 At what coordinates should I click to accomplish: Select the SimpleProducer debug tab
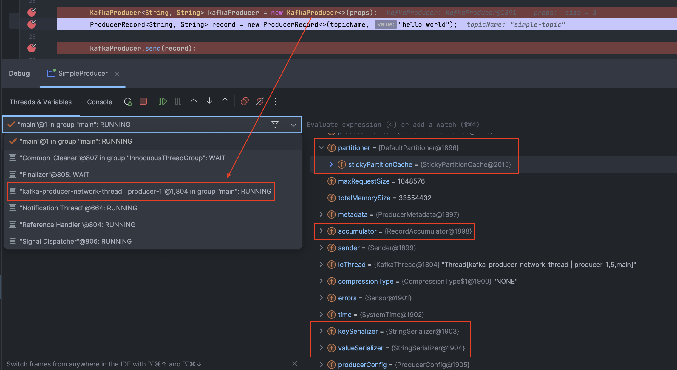(83, 73)
